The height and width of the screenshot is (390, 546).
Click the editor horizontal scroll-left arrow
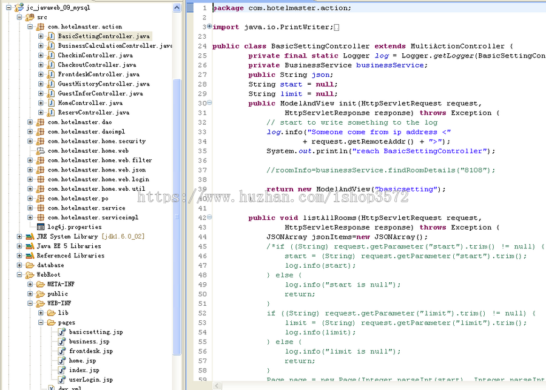point(217,386)
